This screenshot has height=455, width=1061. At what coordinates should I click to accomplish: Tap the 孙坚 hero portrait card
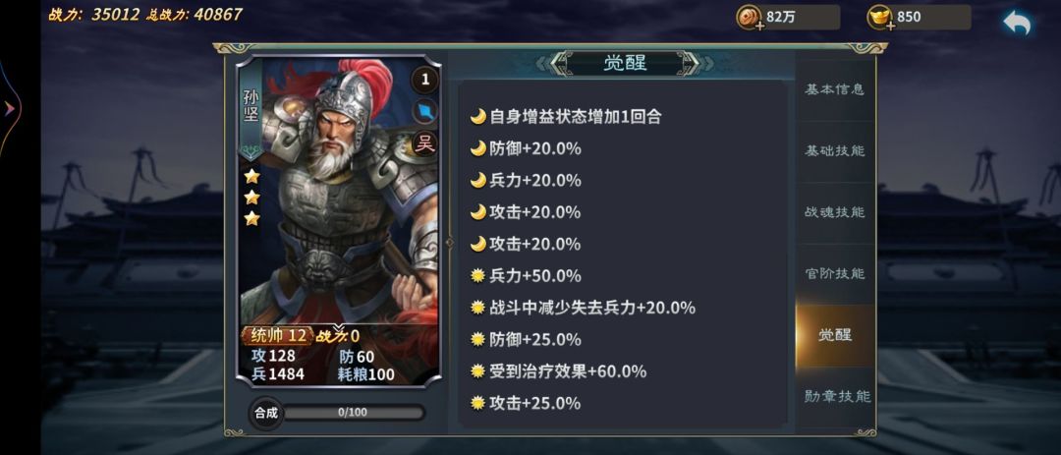pyautogui.click(x=339, y=221)
